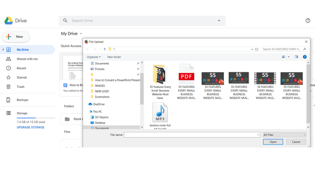Viewport: 315px width, 177px height.
Task: Open Drive help question mark icon
Action: [x=308, y=20]
